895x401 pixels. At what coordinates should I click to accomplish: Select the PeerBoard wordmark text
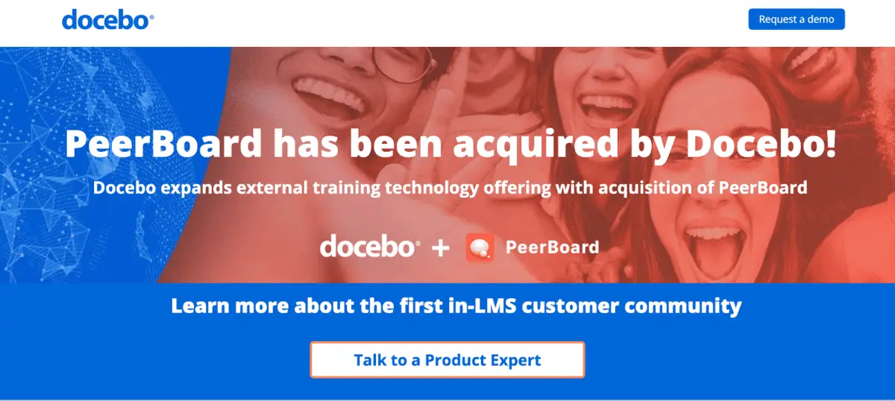point(552,247)
